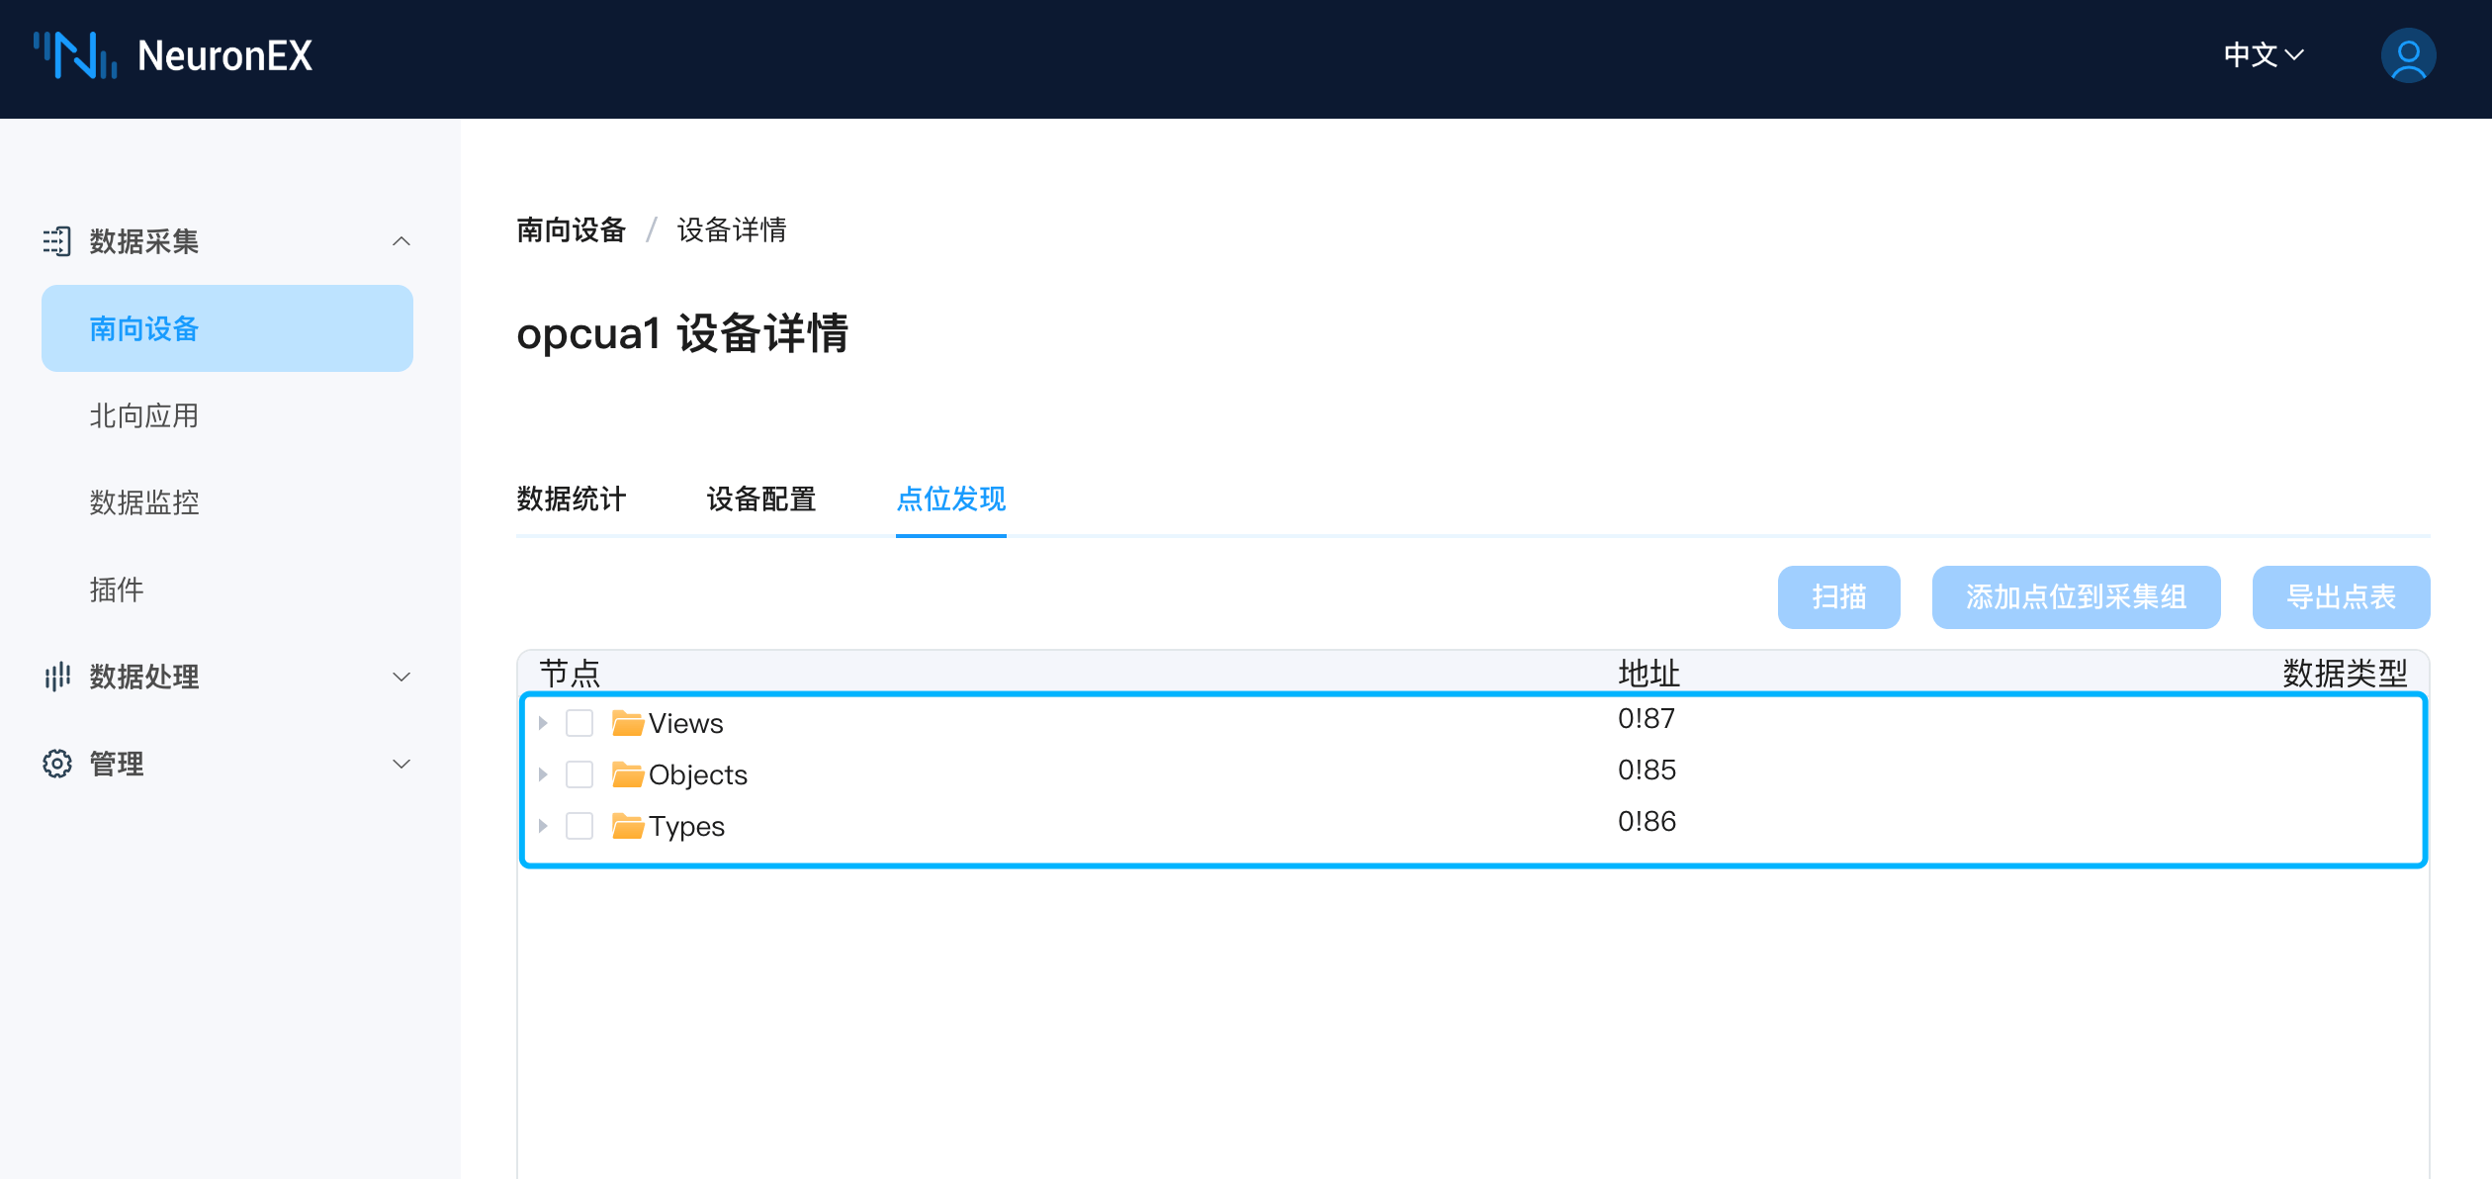Collapse the 数据采集 sidebar section

400,240
